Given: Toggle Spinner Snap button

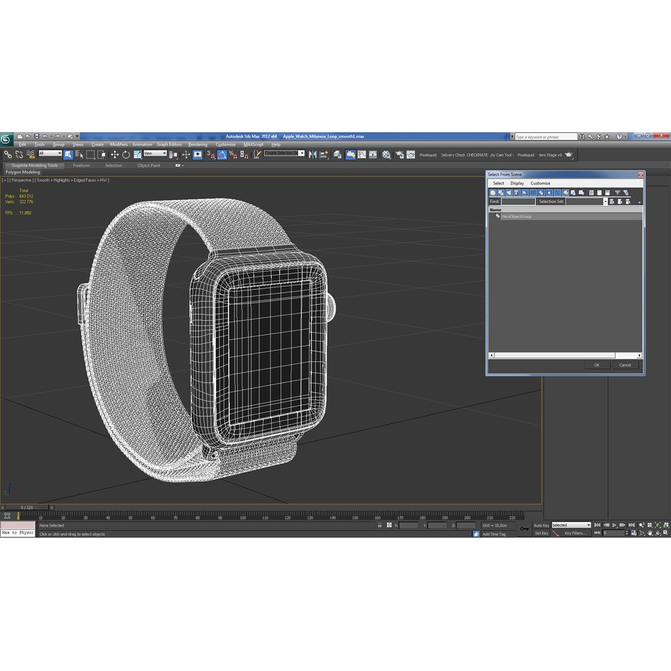Looking at the screenshot, I should point(244,155).
